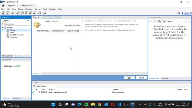Click the schema Name input field
This screenshot has width=192, height=108.
[67, 21]
